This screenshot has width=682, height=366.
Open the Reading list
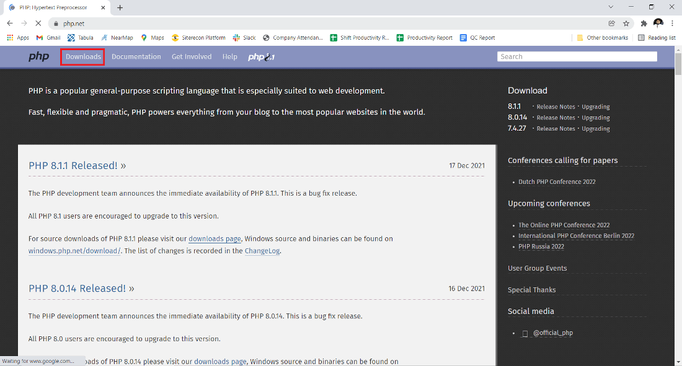click(x=657, y=38)
